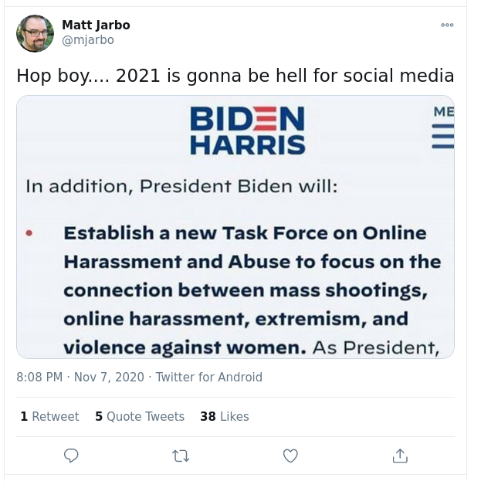The width and height of the screenshot is (481, 481).
Task: Open Matt Jarbo's profile picture
Action: tap(35, 33)
